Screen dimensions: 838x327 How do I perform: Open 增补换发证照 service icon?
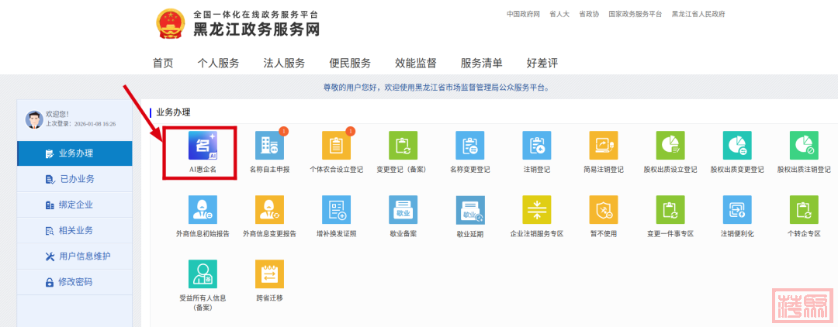pyautogui.click(x=336, y=210)
